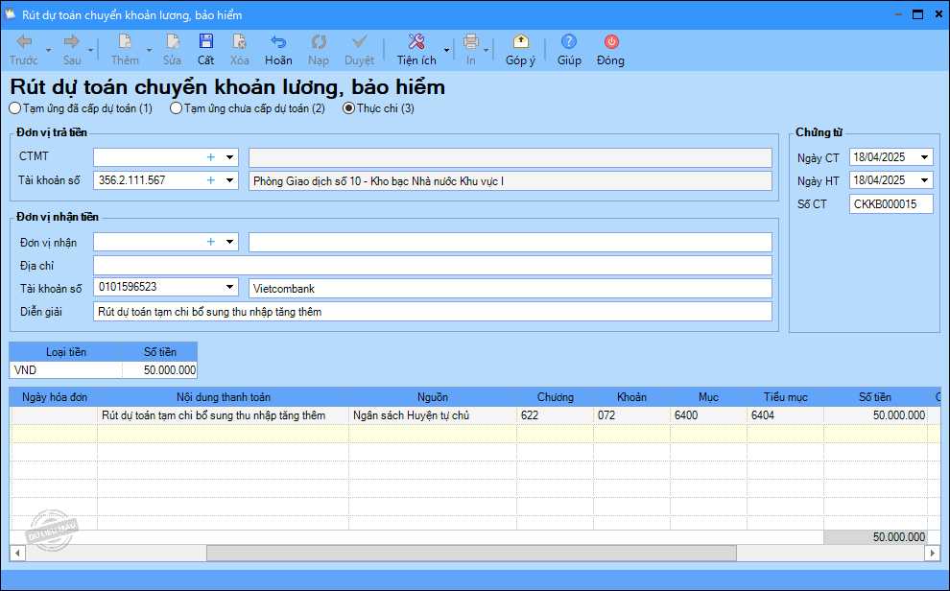Click the Số CT field CKKB000015
This screenshot has width=950, height=591.
(x=891, y=204)
